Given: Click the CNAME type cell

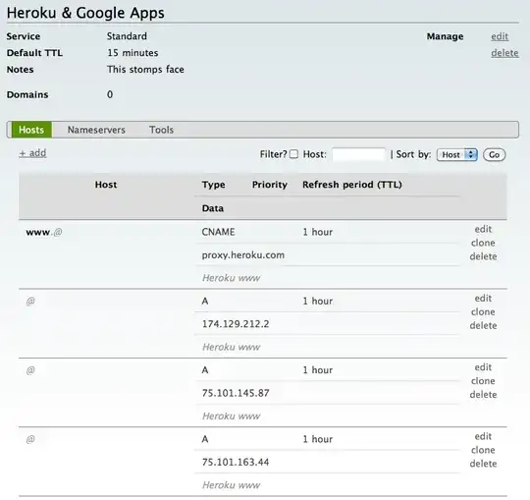Looking at the screenshot, I should click(218, 232).
